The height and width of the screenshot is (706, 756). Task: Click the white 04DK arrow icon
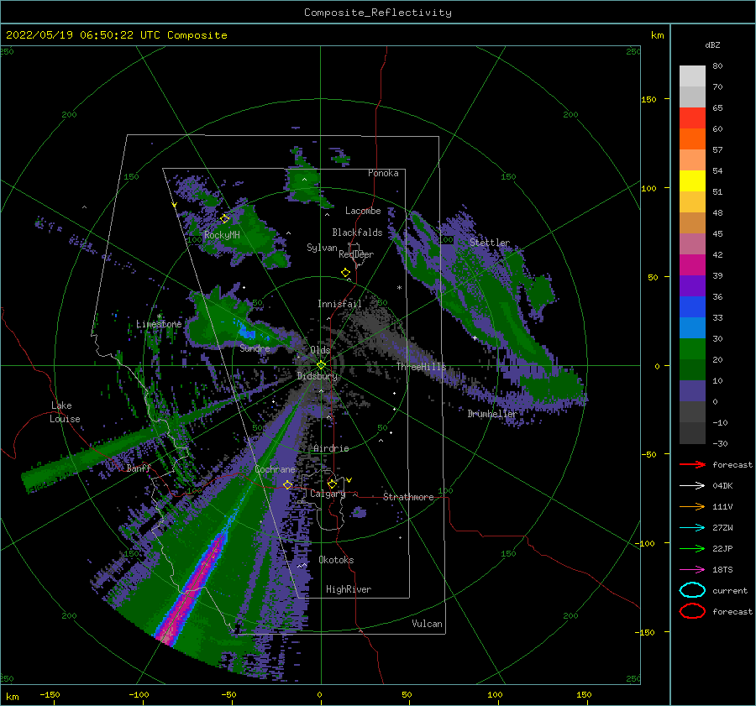coord(692,485)
